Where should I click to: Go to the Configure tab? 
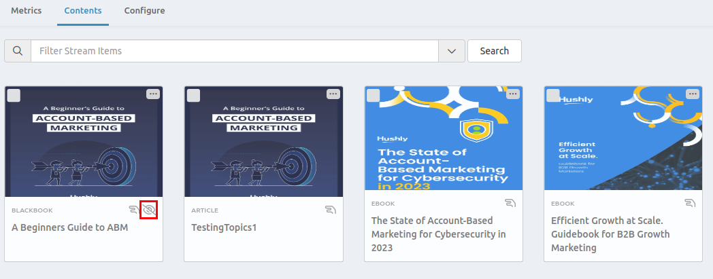point(145,10)
